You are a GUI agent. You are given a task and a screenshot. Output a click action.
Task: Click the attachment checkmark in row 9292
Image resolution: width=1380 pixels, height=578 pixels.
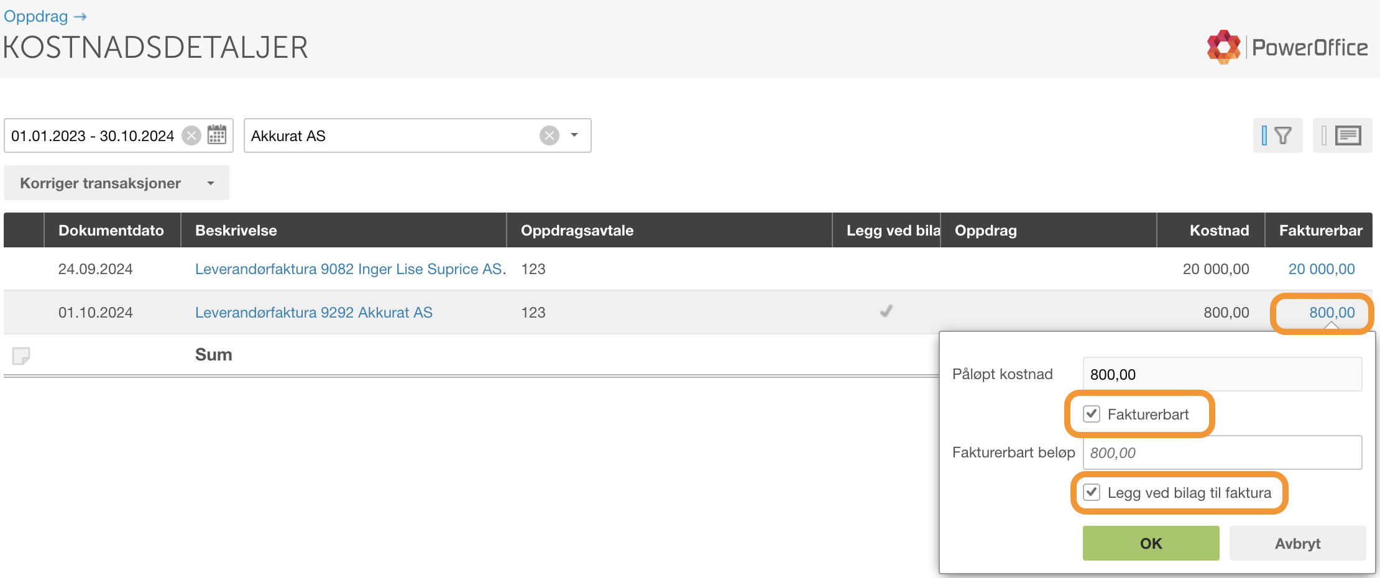coord(886,311)
